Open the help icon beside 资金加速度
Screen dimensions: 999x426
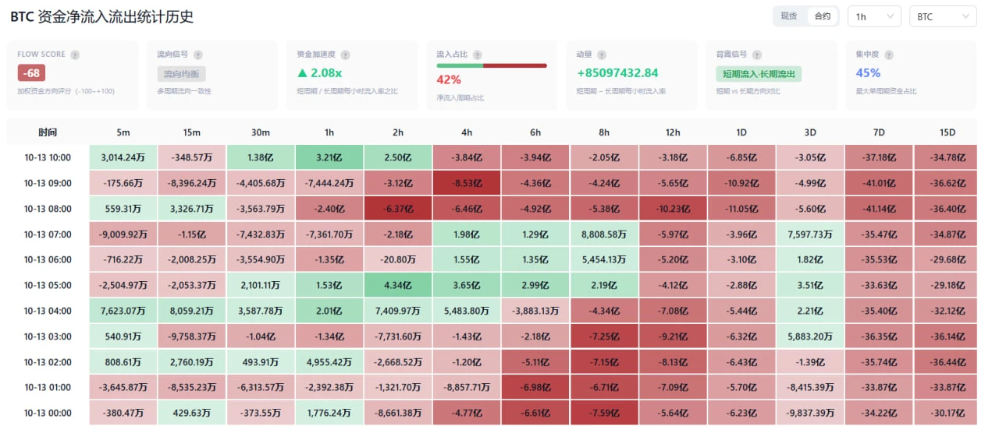click(345, 55)
